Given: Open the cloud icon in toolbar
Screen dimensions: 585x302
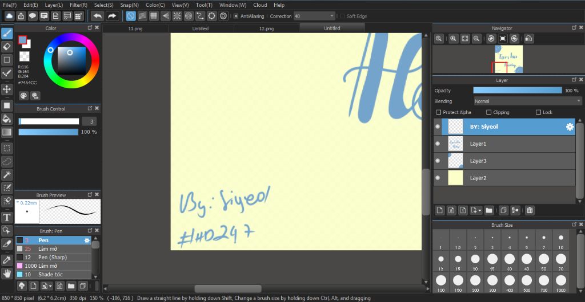Looking at the screenshot, I should 9,16.
